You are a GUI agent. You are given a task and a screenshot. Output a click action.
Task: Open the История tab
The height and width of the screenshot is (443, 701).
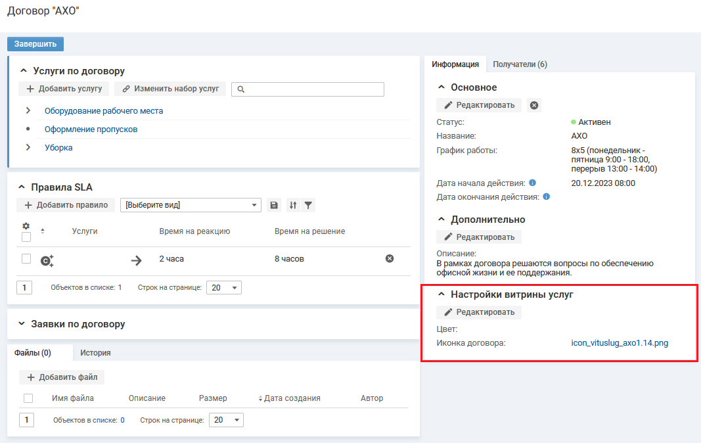[95, 353]
